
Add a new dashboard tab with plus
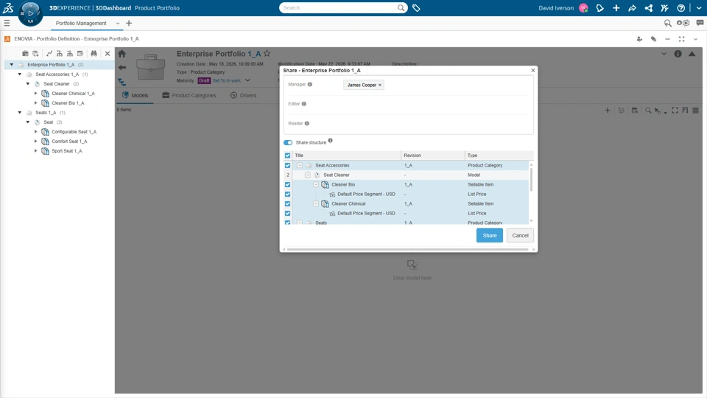tap(129, 23)
